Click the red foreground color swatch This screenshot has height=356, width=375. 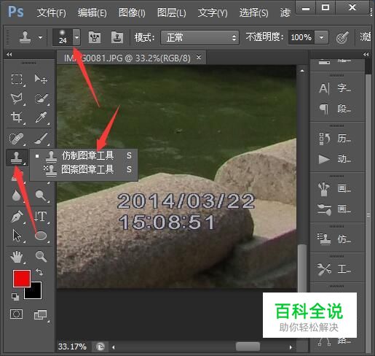[x=22, y=279]
